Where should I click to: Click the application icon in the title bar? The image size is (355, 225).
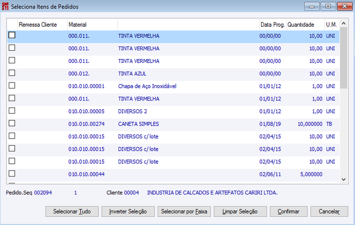tap(5, 7)
